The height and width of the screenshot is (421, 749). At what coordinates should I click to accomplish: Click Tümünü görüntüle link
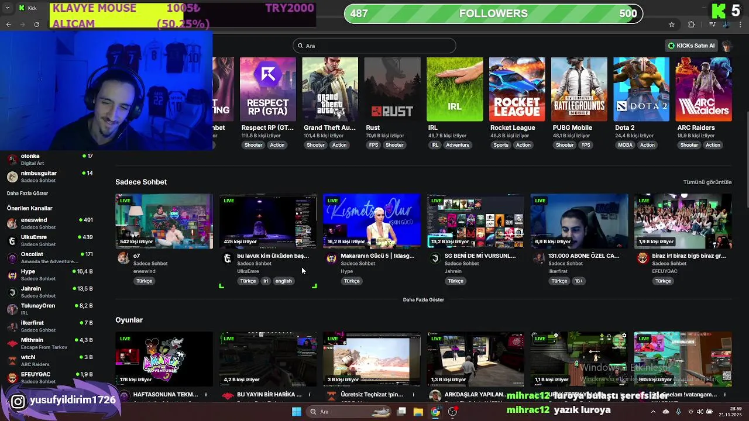coord(707,182)
